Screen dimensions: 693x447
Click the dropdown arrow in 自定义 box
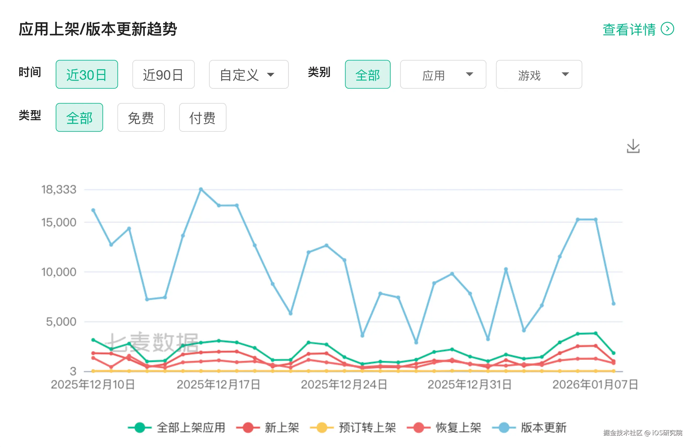point(270,75)
